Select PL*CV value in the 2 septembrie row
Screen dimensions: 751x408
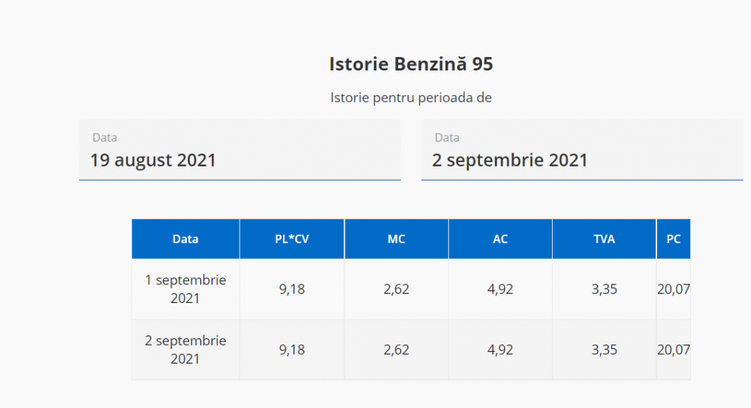coord(291,349)
